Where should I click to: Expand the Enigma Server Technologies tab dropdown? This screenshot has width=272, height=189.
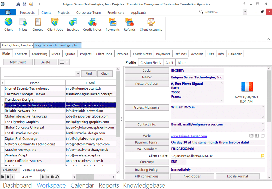[80, 45]
